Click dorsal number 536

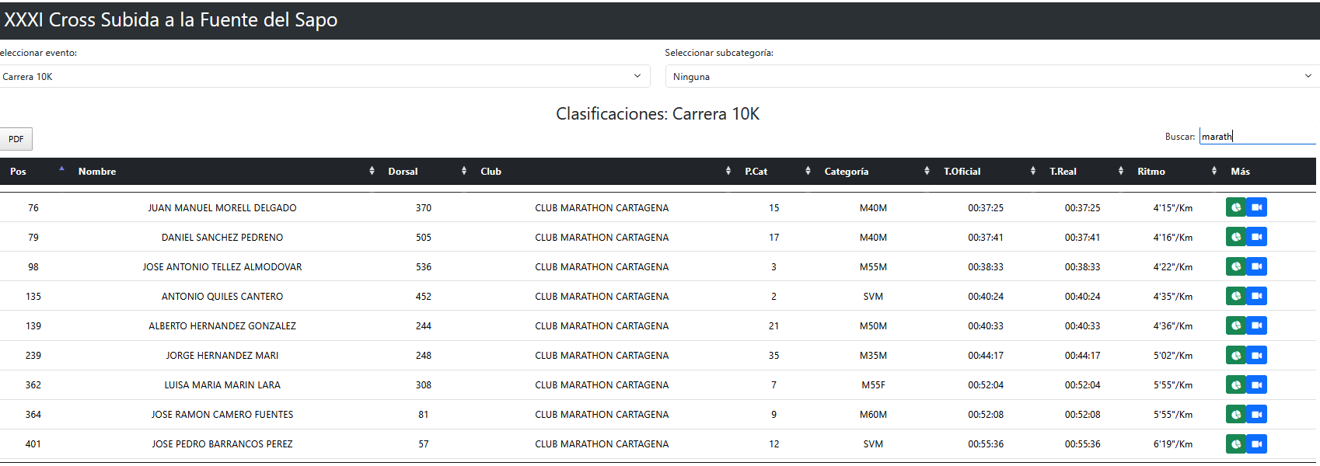pos(424,267)
